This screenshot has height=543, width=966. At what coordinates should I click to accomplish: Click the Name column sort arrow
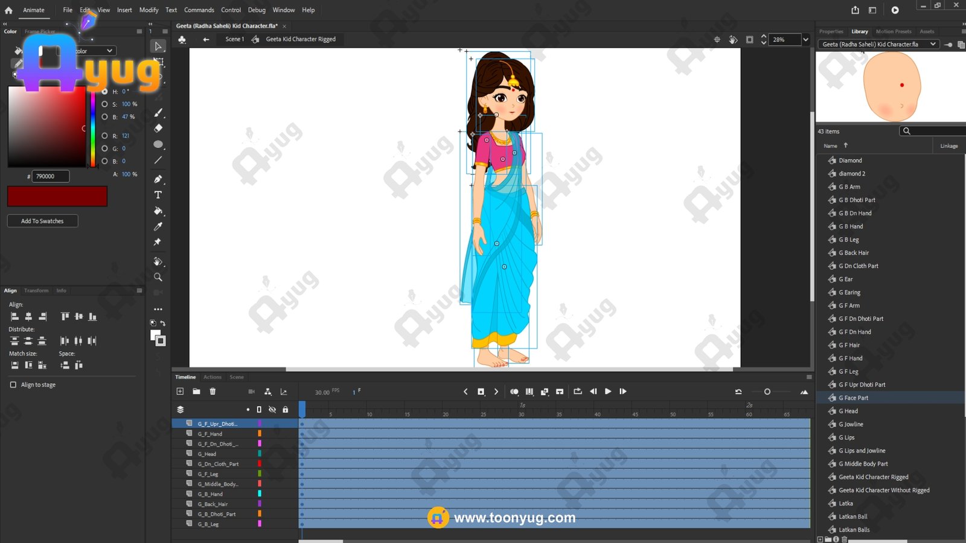(846, 145)
